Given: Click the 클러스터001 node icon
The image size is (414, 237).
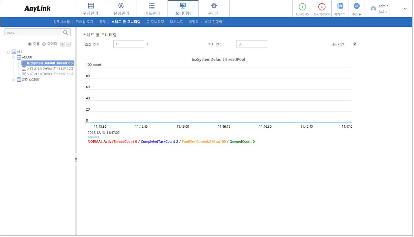Looking at the screenshot, I should (19, 80).
